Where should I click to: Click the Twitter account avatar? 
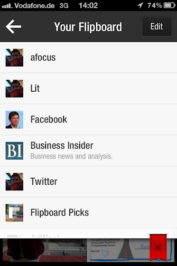pyautogui.click(x=14, y=181)
